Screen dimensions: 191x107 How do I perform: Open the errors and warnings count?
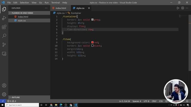click(12, 101)
